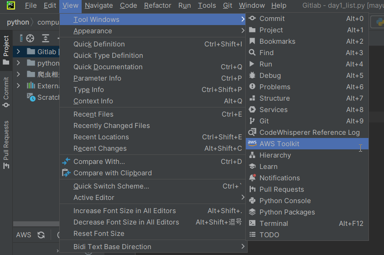This screenshot has width=384, height=255.
Task: Open the Commit tool window entry
Action: click(x=307, y=19)
